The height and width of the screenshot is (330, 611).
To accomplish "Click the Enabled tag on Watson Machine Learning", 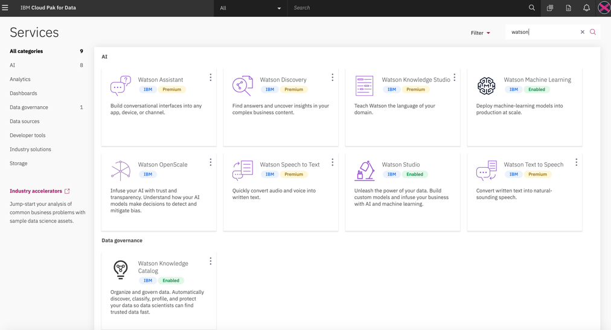I will (537, 89).
